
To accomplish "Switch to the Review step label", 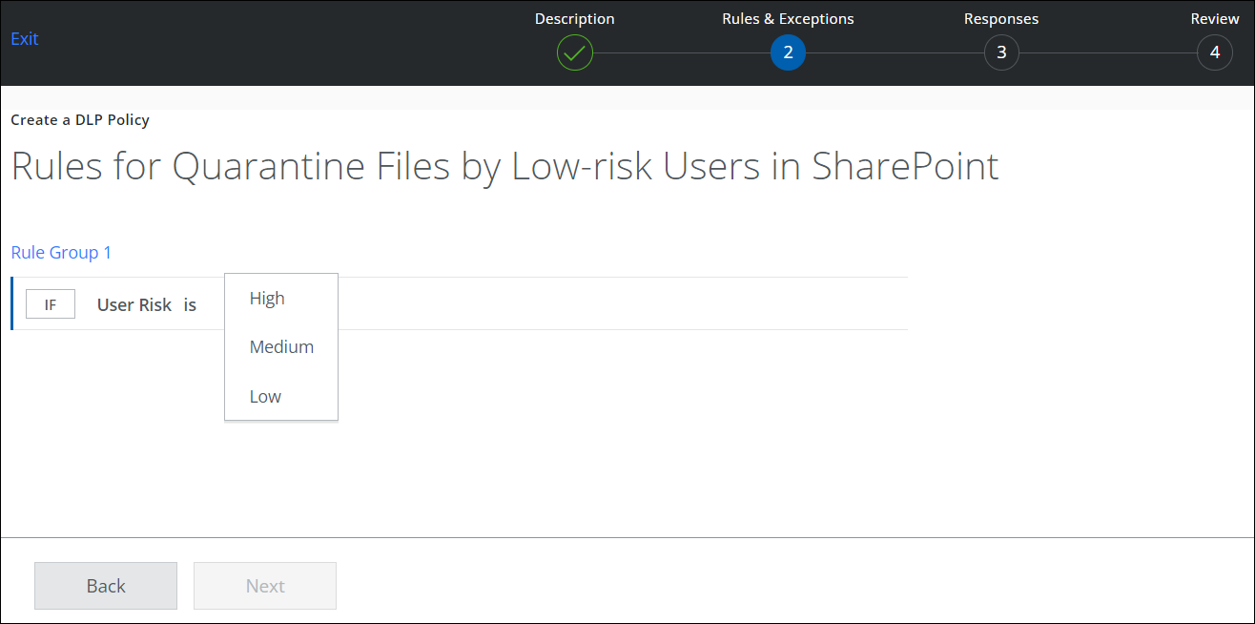I will [x=1214, y=19].
